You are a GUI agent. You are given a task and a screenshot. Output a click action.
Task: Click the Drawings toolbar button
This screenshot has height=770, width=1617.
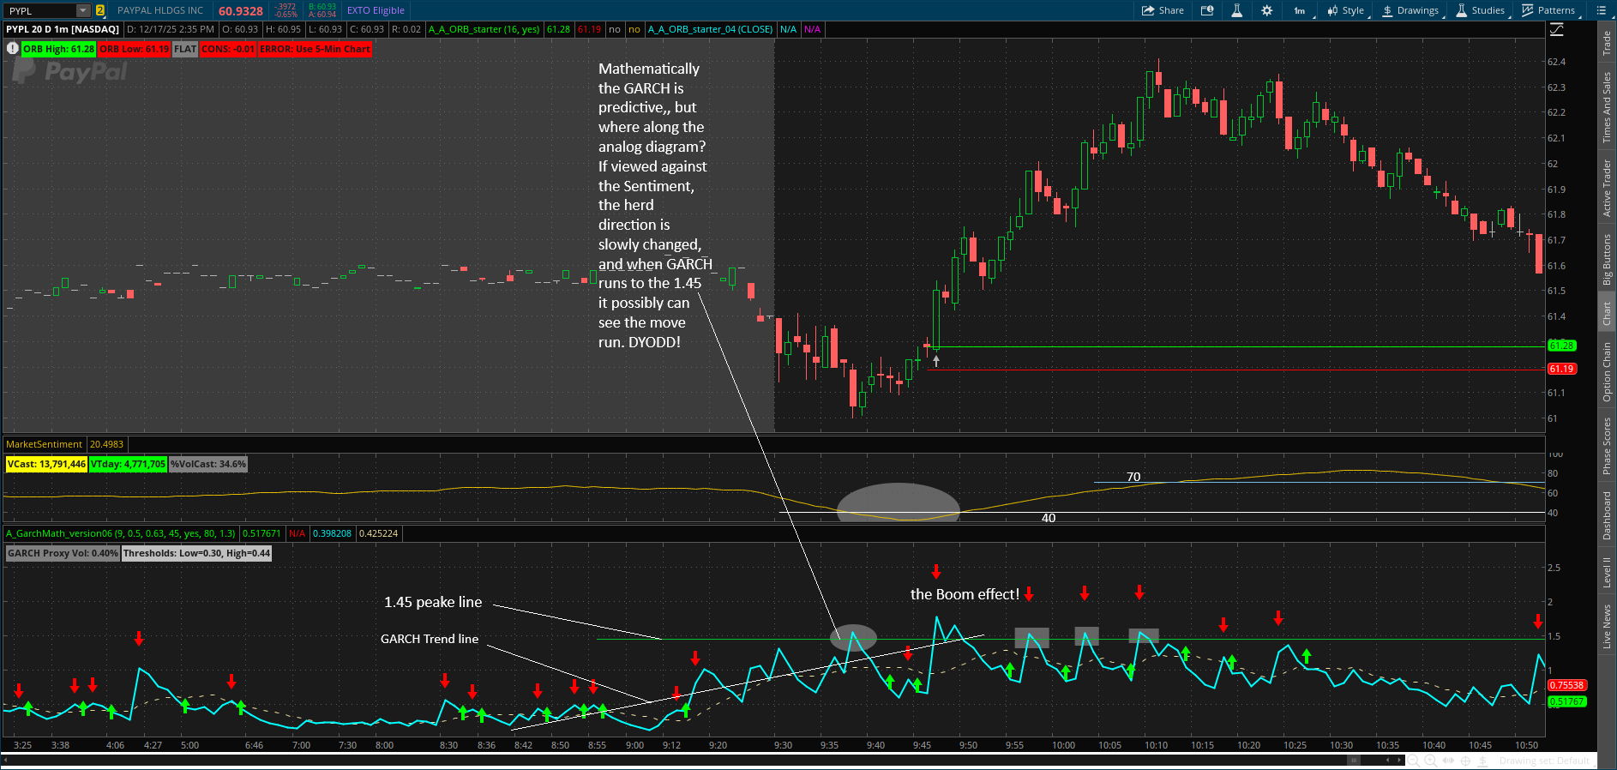tap(1410, 10)
